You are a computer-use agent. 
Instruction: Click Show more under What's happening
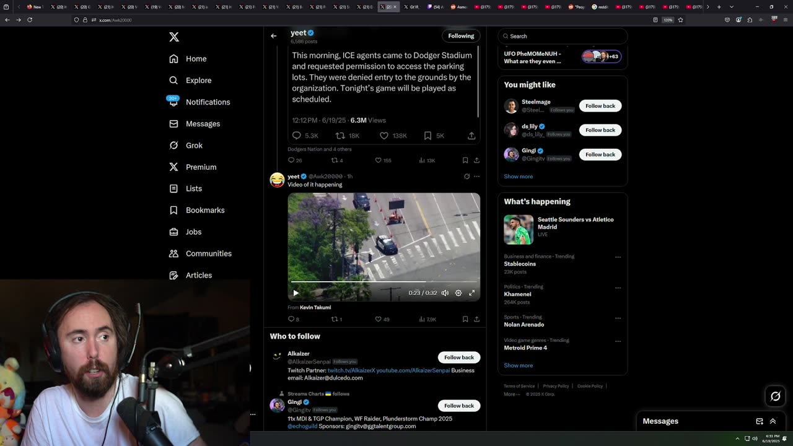[x=518, y=365]
